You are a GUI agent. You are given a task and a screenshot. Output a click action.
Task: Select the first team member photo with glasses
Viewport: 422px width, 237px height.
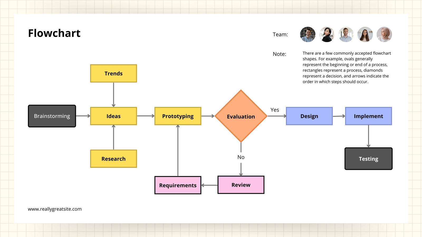tap(308, 34)
